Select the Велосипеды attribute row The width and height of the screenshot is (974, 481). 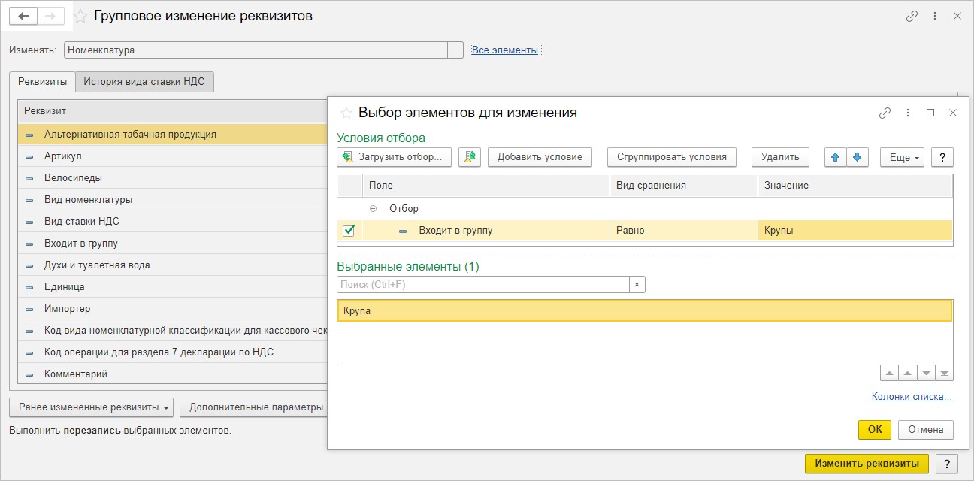[173, 178]
